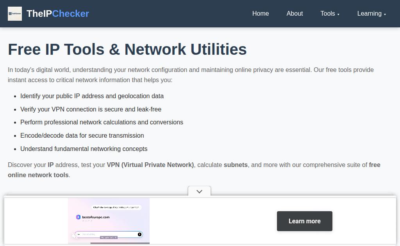Screen dimensions: 400x246
Task: Click the bestofeurope.com ad thumbnail
Action: click(109, 221)
